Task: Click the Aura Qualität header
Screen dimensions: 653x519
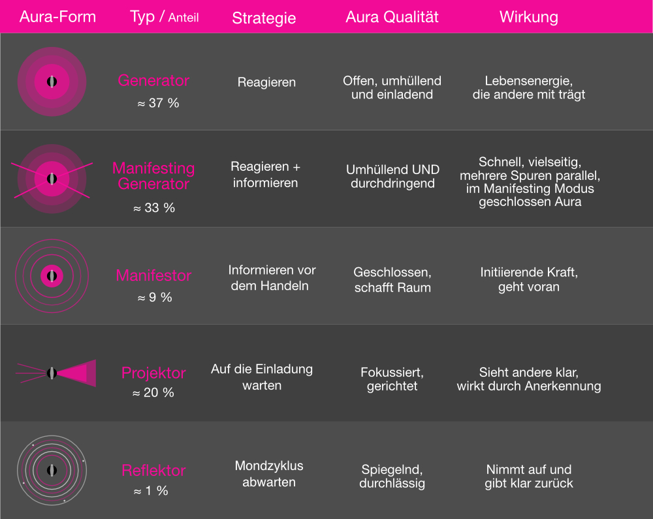Action: point(392,17)
